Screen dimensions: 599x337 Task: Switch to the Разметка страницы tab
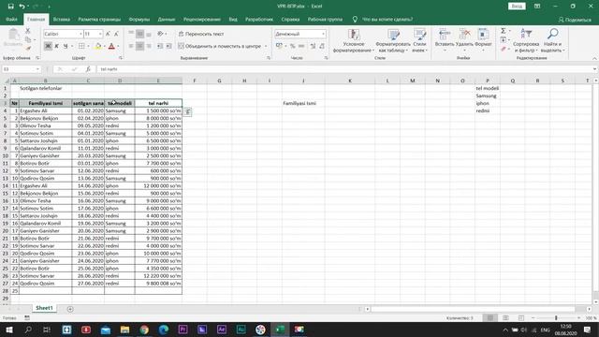[x=99, y=19]
